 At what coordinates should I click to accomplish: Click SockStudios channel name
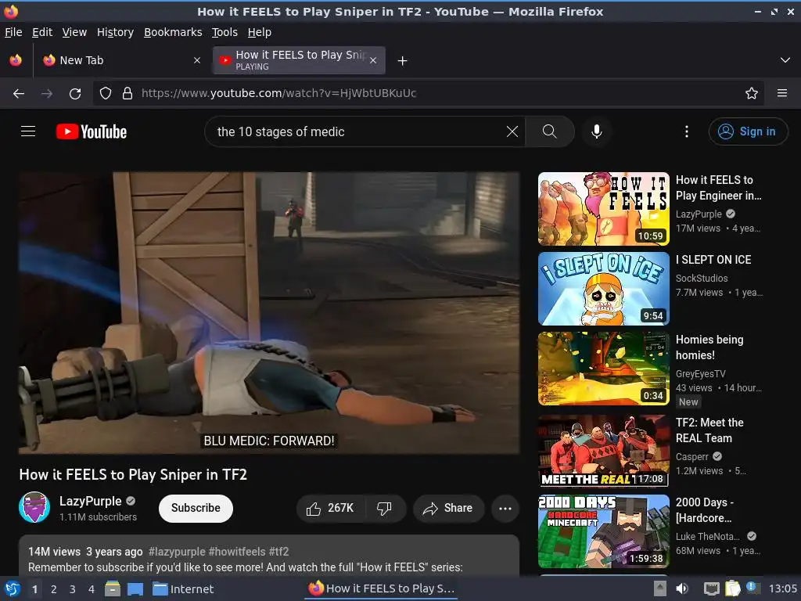702,278
